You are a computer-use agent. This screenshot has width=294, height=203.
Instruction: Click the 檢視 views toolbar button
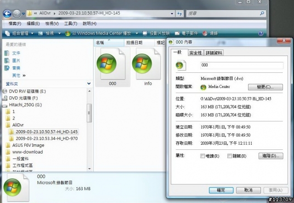(x=46, y=33)
